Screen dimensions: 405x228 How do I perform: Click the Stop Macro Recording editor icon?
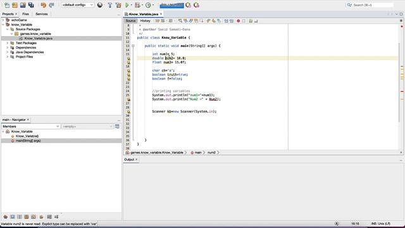coord(244,21)
